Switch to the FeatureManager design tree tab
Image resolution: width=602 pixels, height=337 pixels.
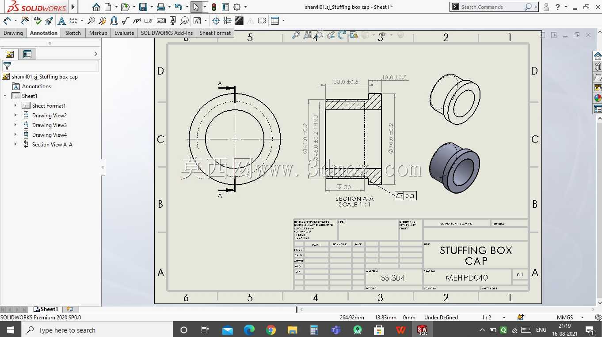[10, 54]
